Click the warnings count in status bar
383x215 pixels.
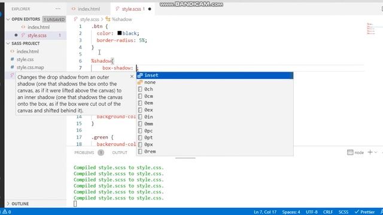(x=7, y=212)
